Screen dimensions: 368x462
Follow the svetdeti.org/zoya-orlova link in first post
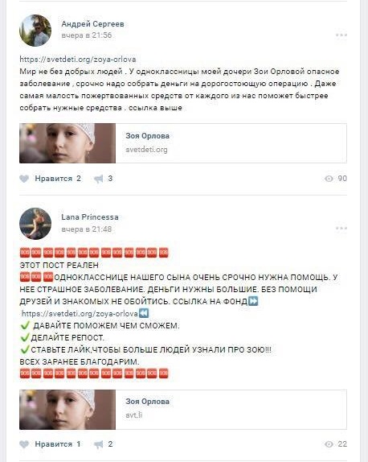pyautogui.click(x=78, y=60)
